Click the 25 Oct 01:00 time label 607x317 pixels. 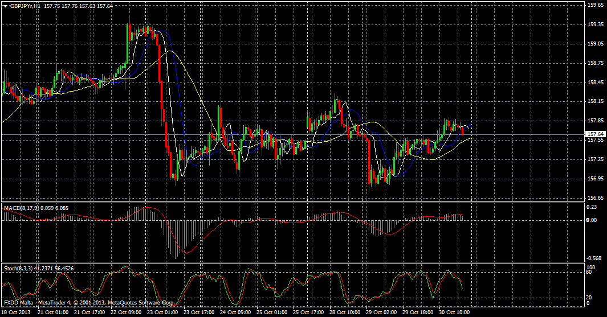click(x=272, y=312)
